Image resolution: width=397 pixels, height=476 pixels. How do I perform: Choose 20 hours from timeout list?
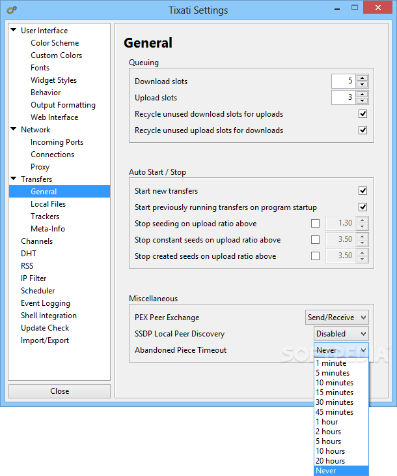pyautogui.click(x=342, y=461)
